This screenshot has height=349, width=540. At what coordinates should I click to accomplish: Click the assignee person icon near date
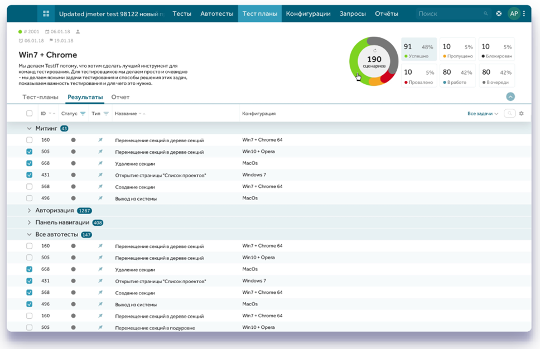coord(78,32)
